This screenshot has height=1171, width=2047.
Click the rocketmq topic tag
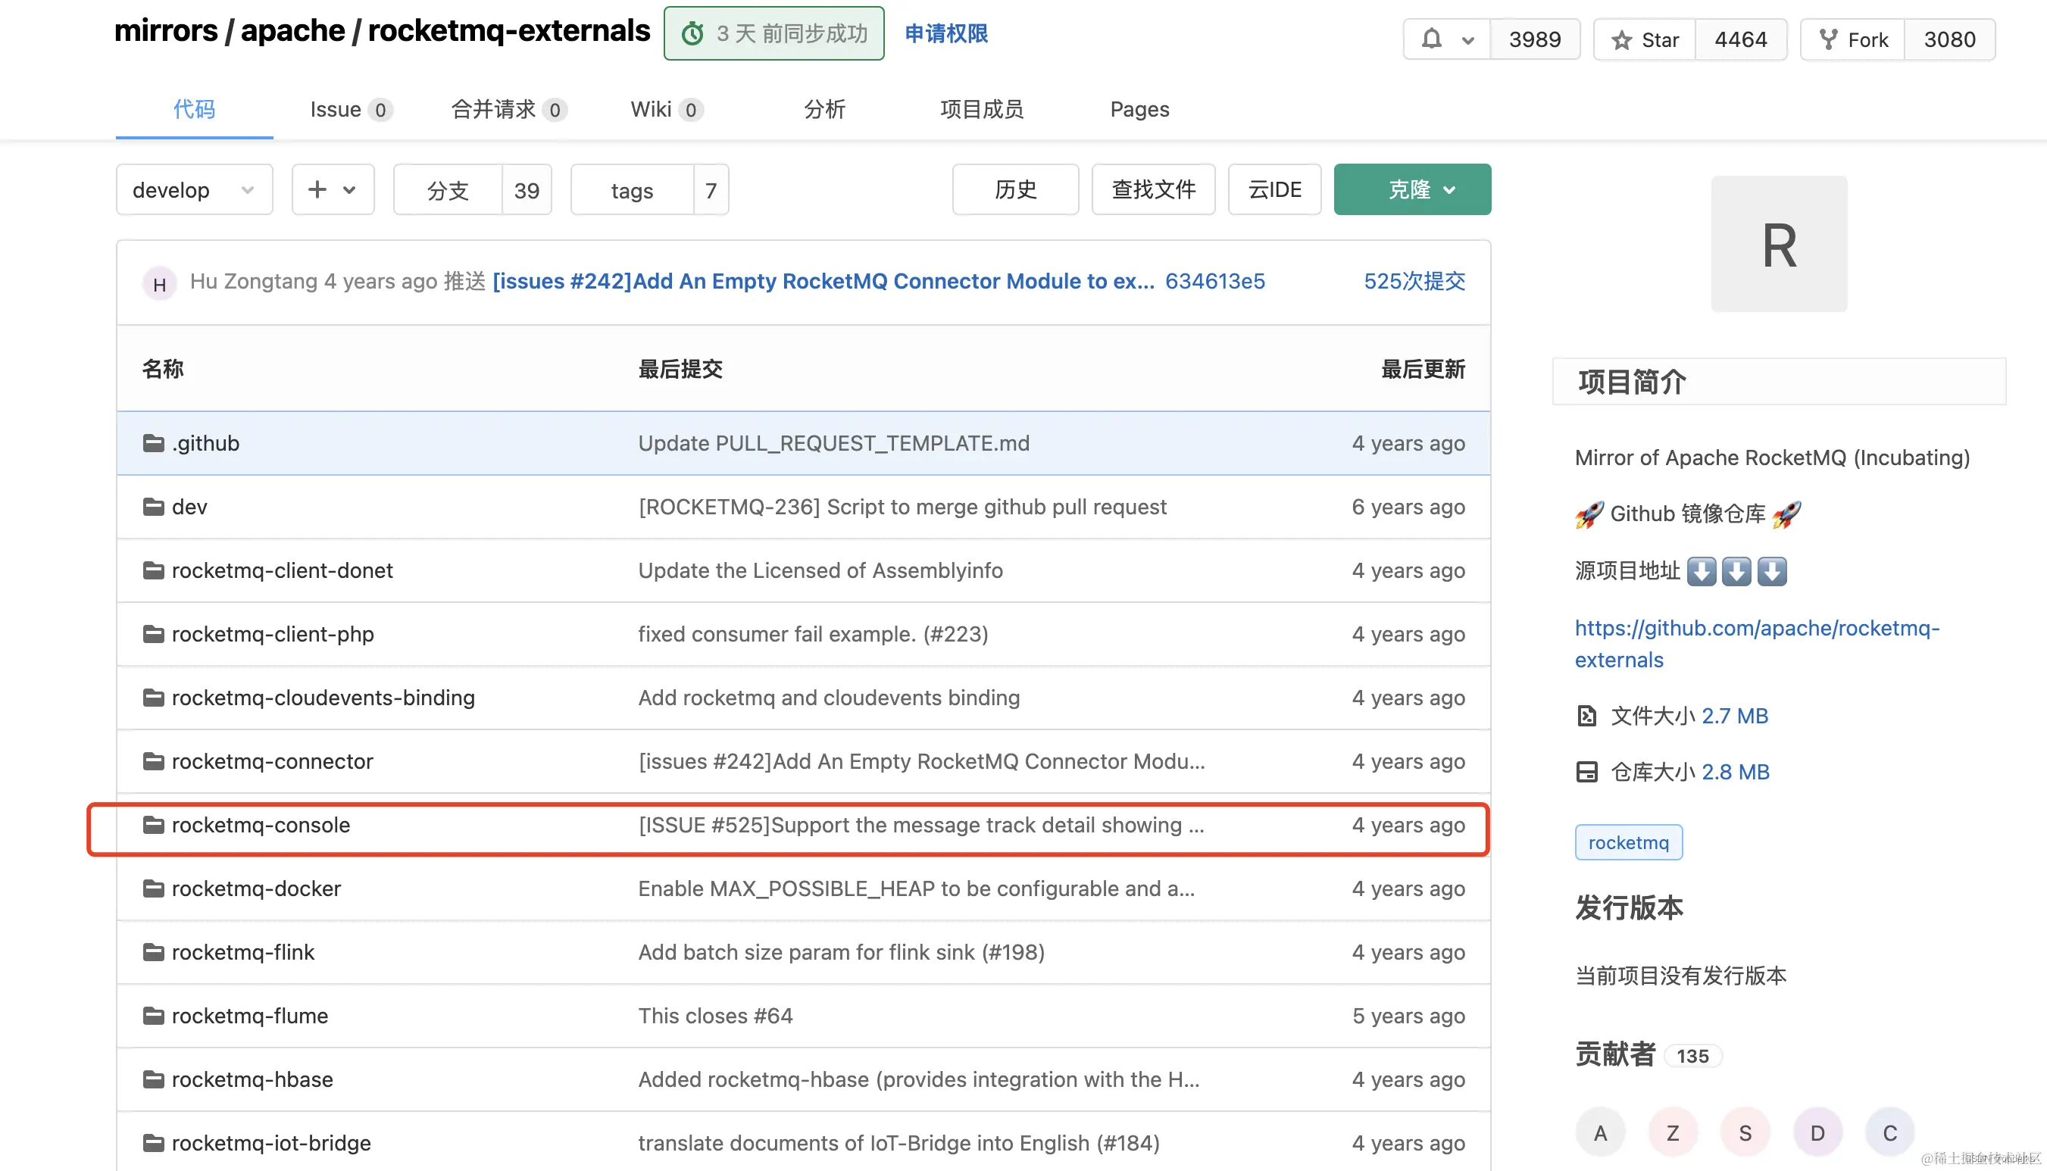click(1628, 842)
